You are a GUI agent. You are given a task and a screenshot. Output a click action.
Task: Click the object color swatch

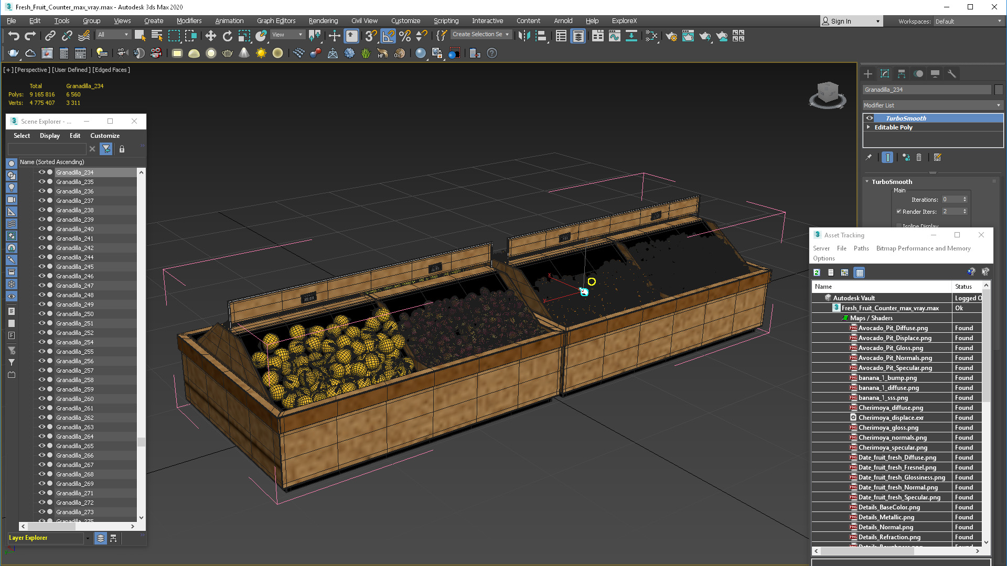click(x=999, y=90)
